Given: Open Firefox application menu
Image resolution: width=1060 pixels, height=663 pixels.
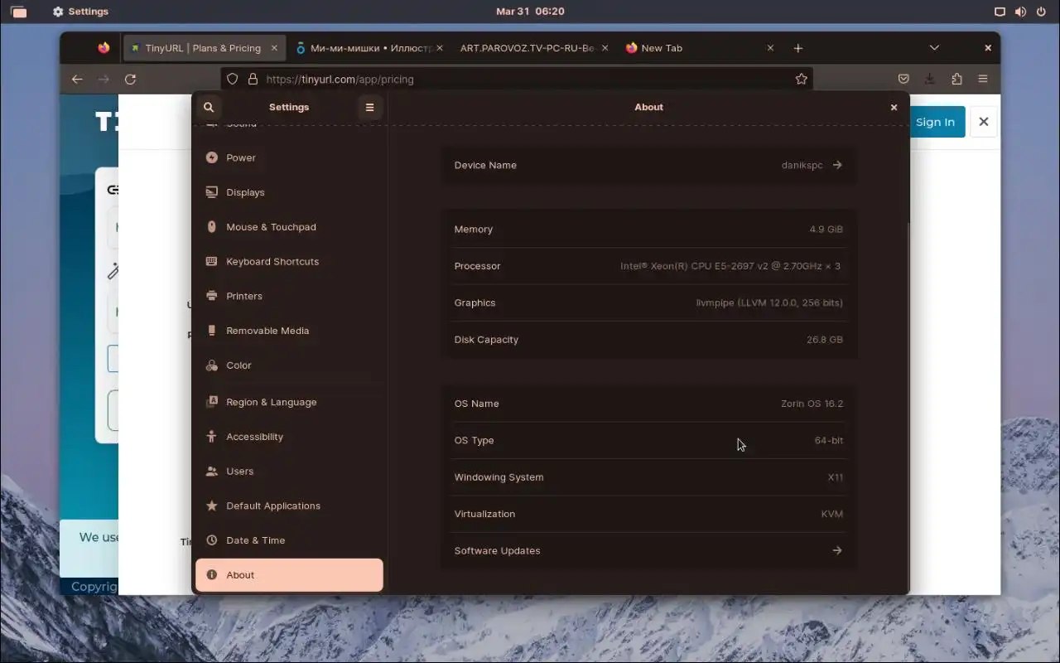Looking at the screenshot, I should click(983, 79).
